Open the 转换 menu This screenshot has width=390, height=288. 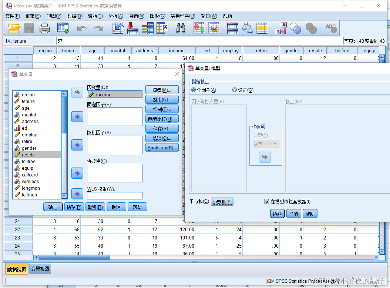coord(95,16)
